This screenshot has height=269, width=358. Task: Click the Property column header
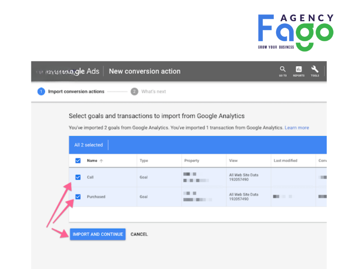(192, 161)
